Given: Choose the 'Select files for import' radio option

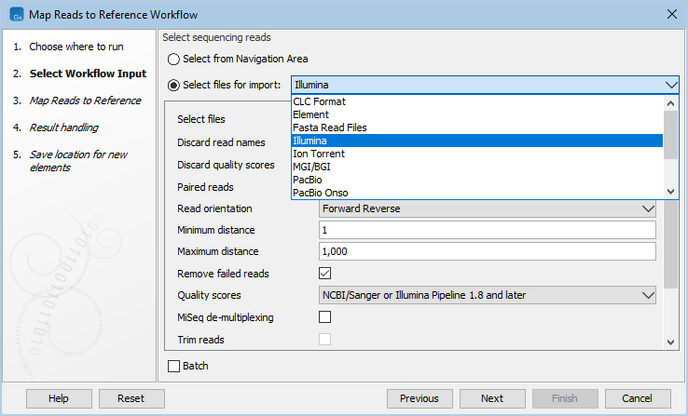Looking at the screenshot, I should 174,85.
